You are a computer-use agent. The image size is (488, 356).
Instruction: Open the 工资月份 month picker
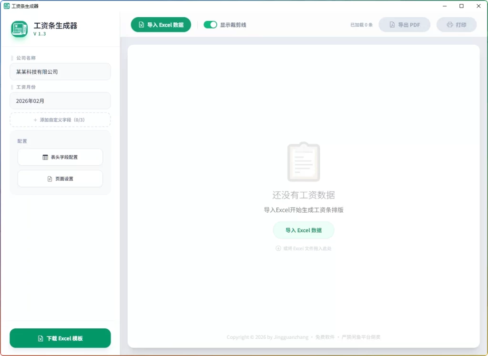pyautogui.click(x=60, y=100)
